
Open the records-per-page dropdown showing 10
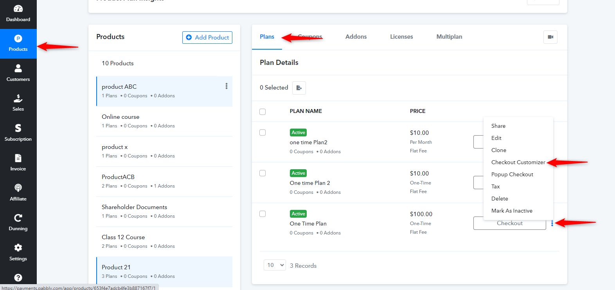(275, 265)
